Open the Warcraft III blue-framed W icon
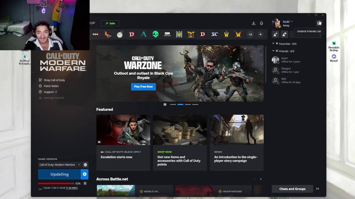Image resolution: width=355 pixels, height=199 pixels. (x=179, y=34)
